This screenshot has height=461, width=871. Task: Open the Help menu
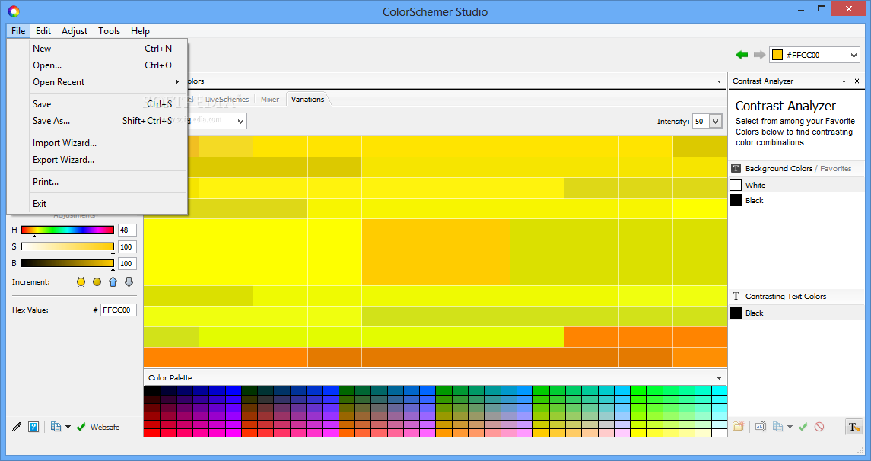[140, 31]
